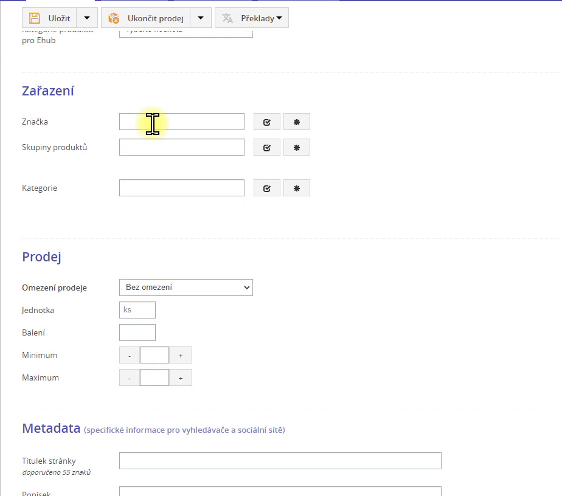
Task: Save the product with Uložit button
Action: [49, 18]
